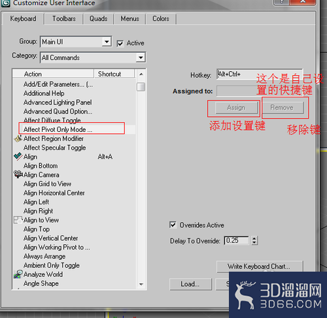
Task: Select Align Top action
Action: point(37,229)
